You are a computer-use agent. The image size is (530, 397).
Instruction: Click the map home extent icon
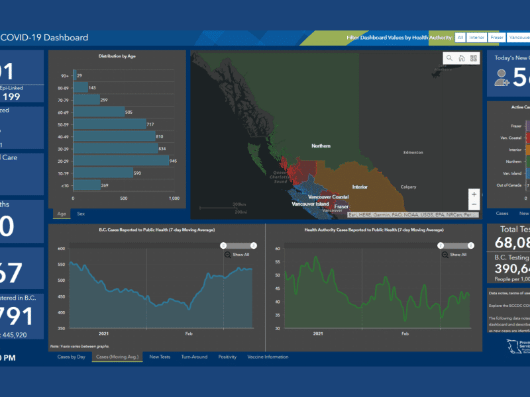tap(462, 58)
